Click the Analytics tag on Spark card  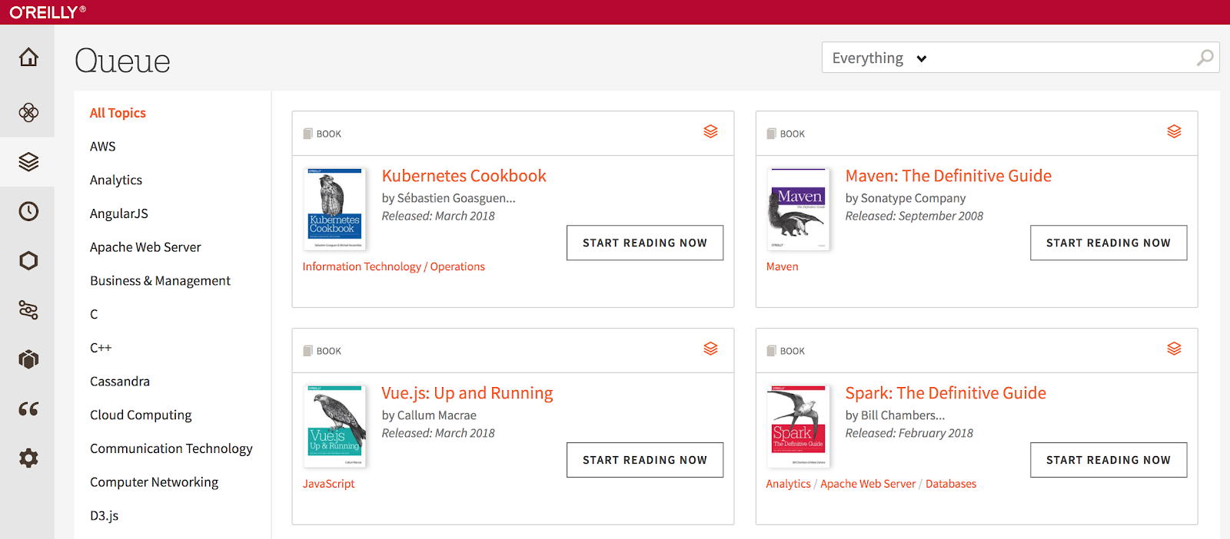pos(788,484)
